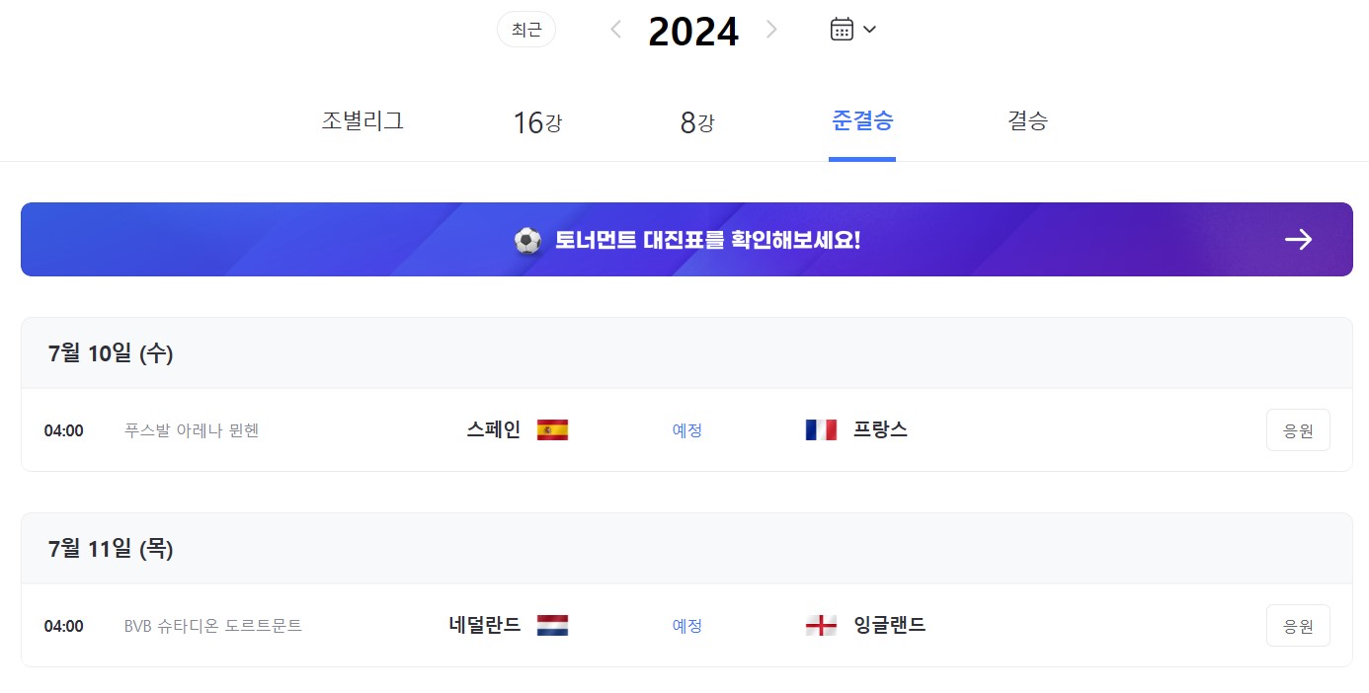Switch to the 16강 tab
Image resolution: width=1369 pixels, height=693 pixels.
coord(536,120)
